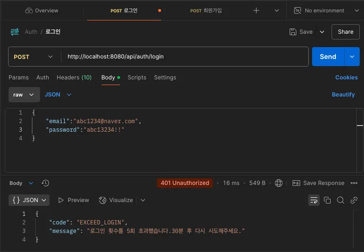The height and width of the screenshot is (252, 364).
Task: Open the Scripts tab
Action: [x=137, y=78]
